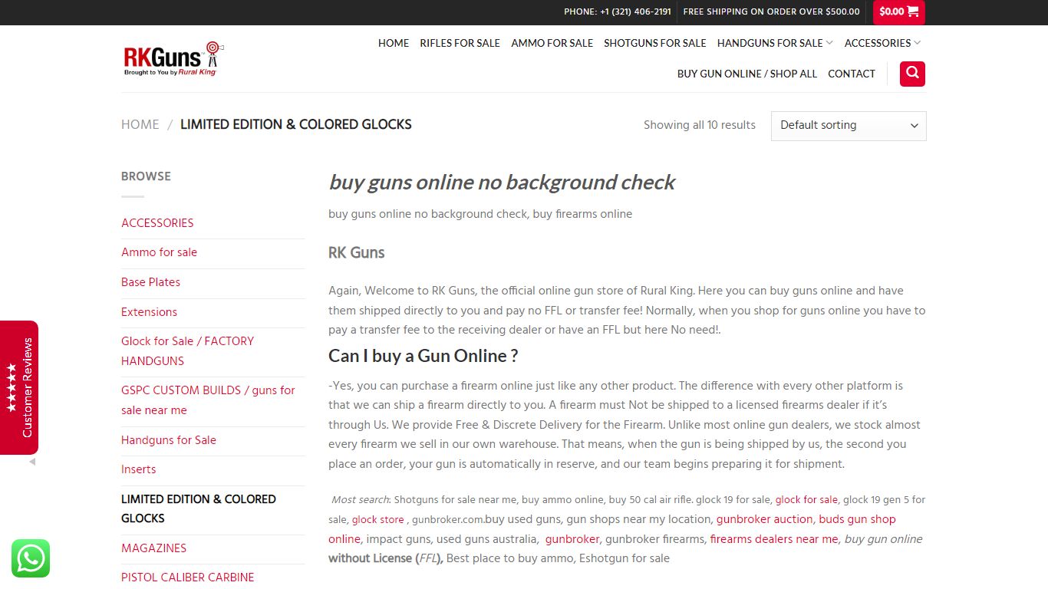The image size is (1048, 589).
Task: Open the Contact menu item
Action: click(852, 74)
